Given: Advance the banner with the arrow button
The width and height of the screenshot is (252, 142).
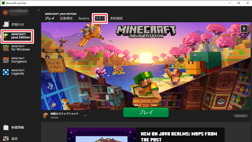Looking at the screenshot, I should click(x=244, y=29).
